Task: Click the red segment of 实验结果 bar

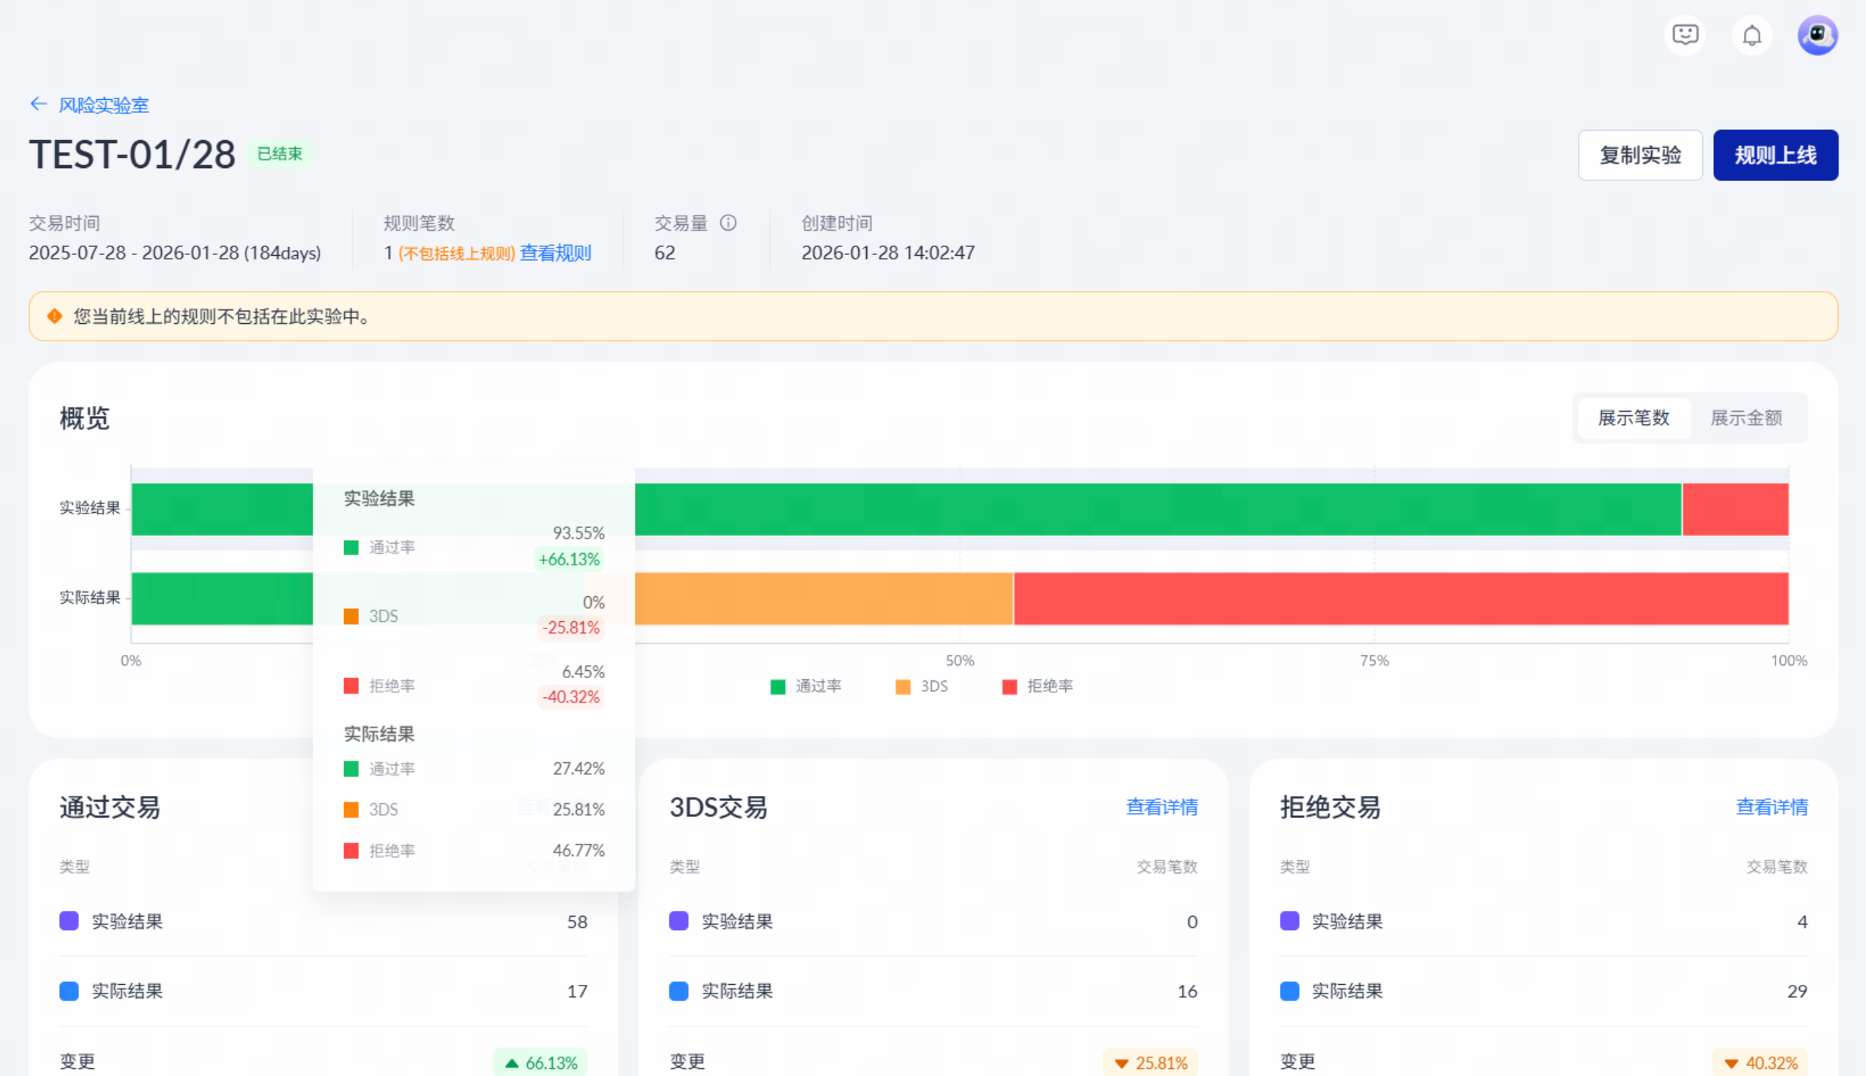Action: coord(1735,509)
